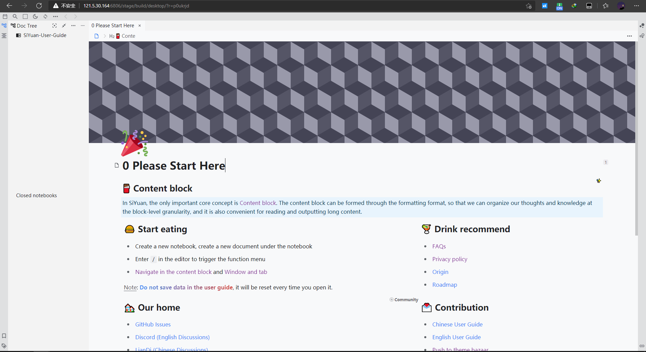Screen dimensions: 646x352
Task: Click the block icon beside the document title
Action: pos(117,165)
